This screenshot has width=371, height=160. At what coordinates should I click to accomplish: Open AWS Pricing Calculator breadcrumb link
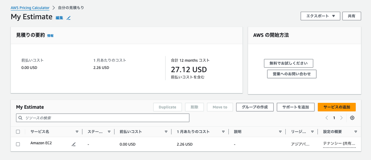(30, 8)
